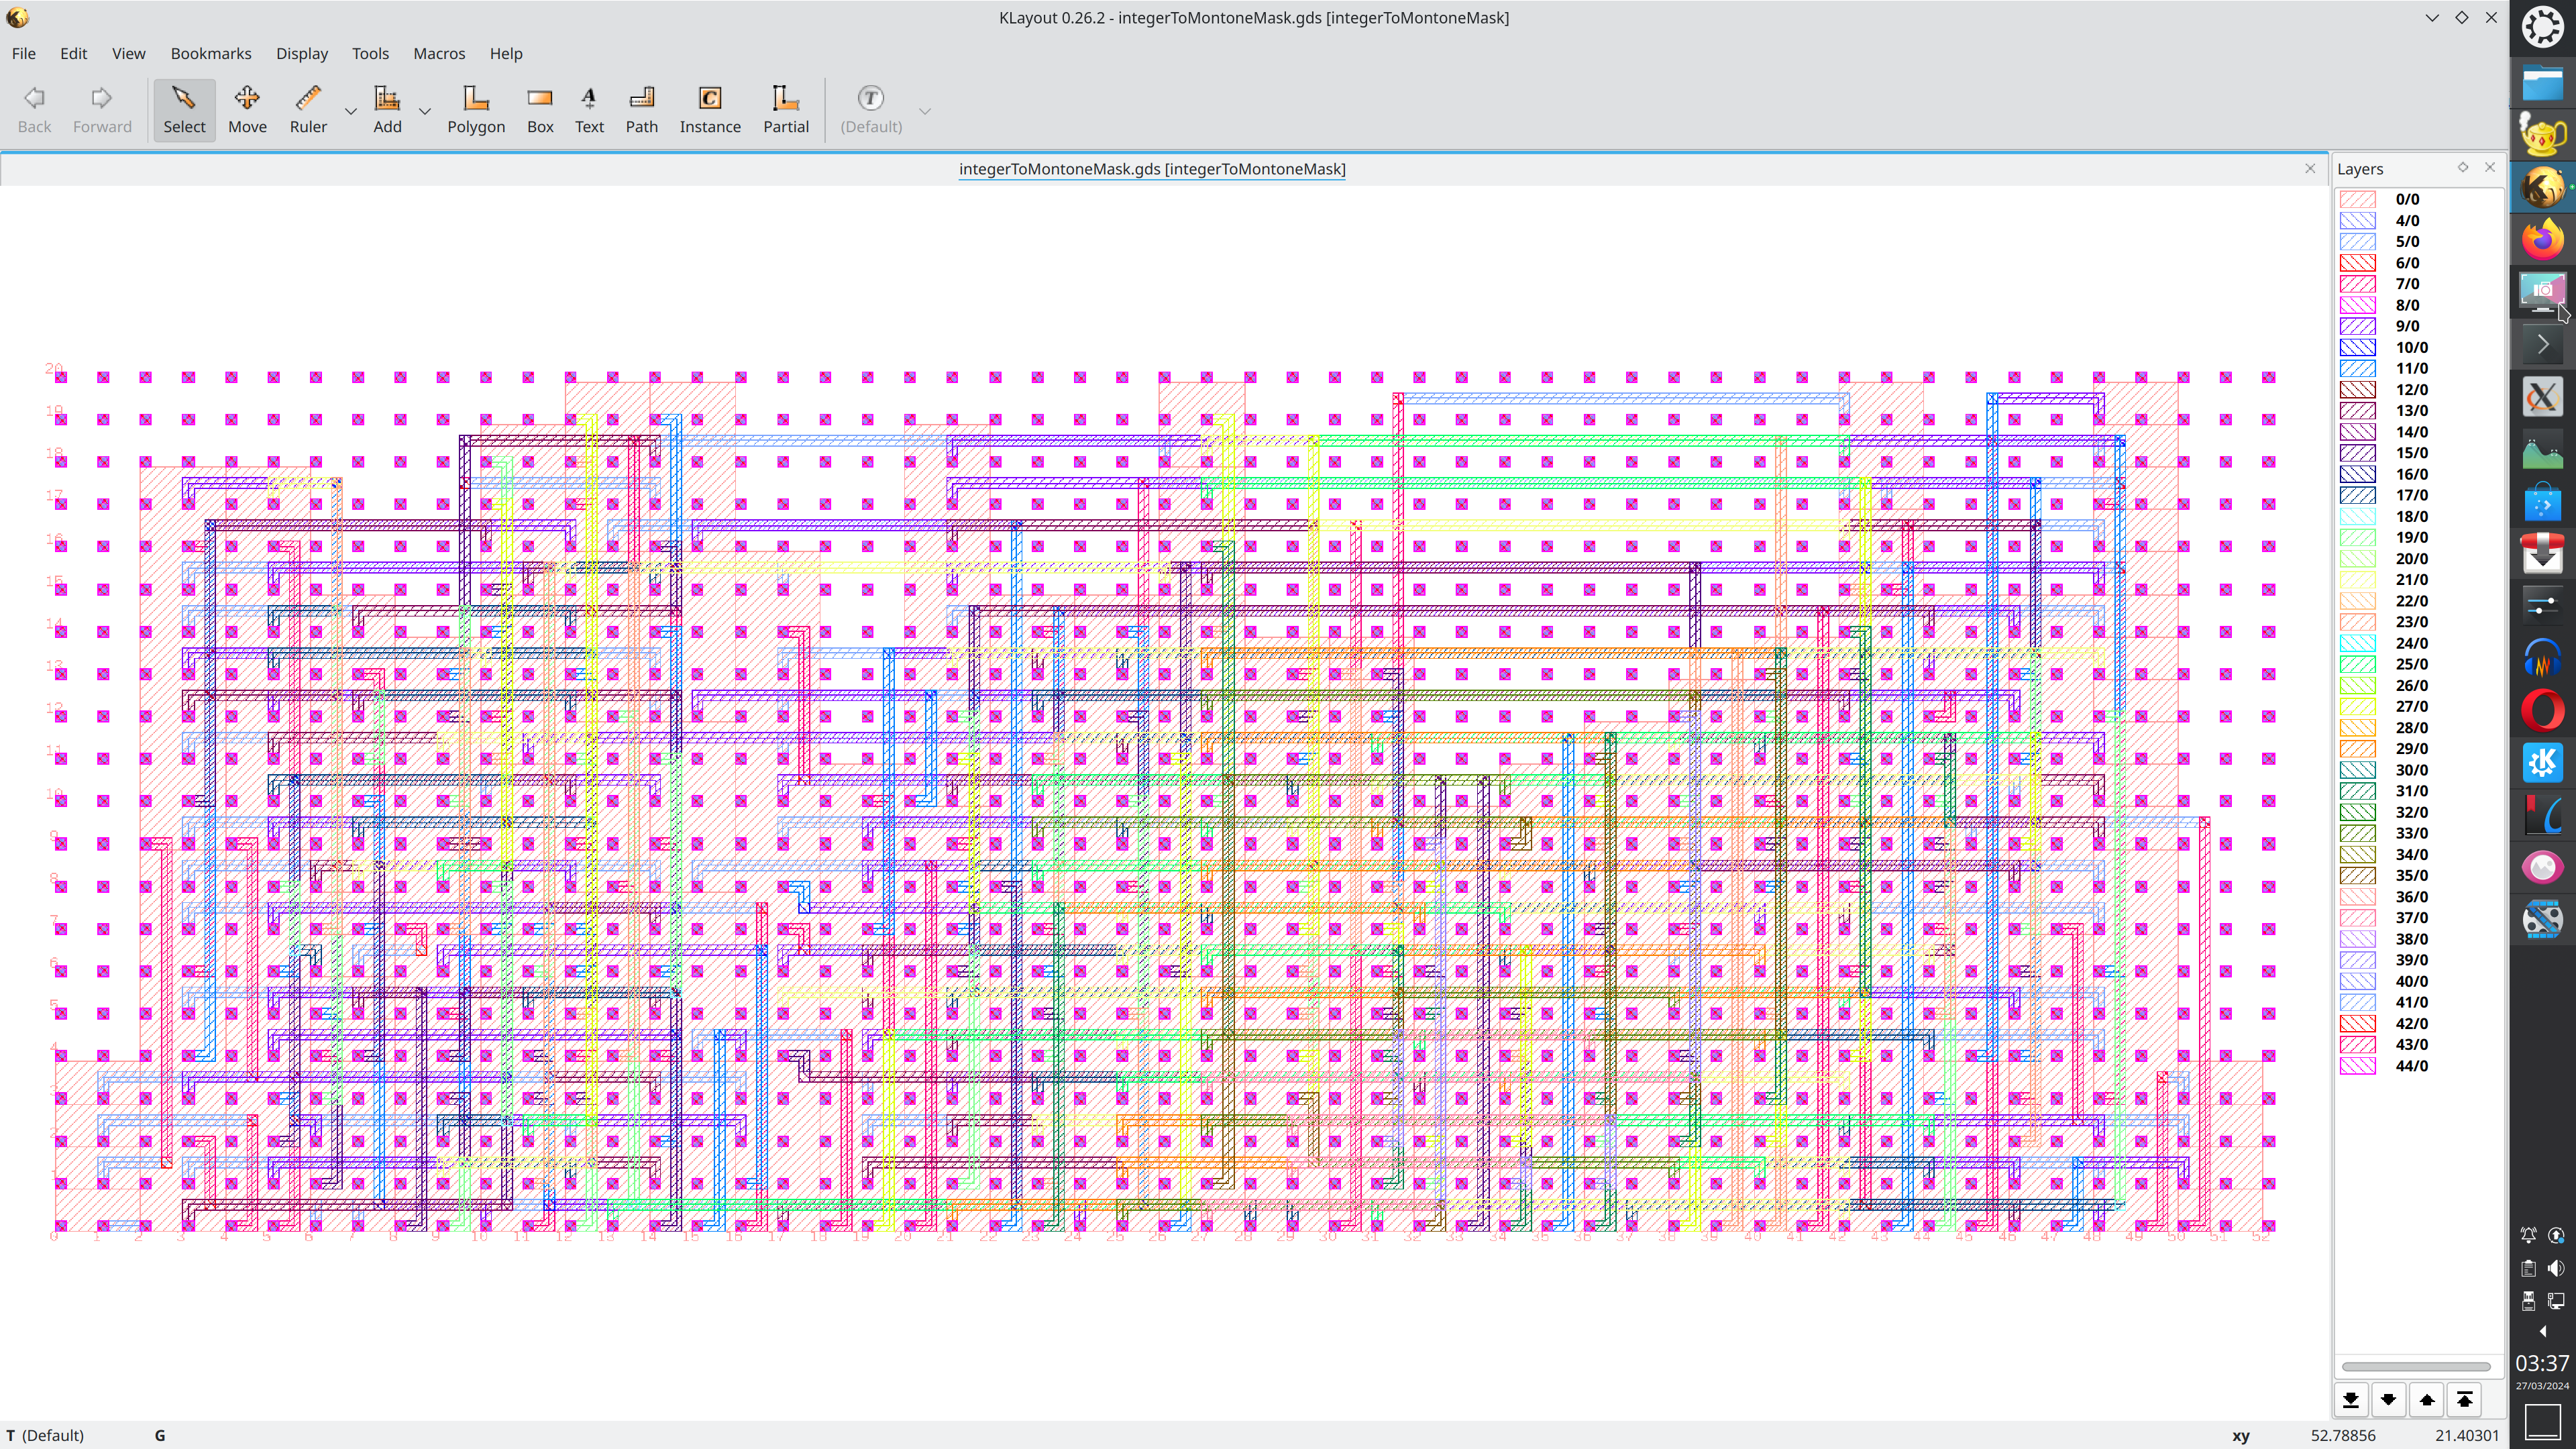Image resolution: width=2576 pixels, height=1449 pixels.
Task: Activate the Partial selection tool
Action: click(x=785, y=109)
